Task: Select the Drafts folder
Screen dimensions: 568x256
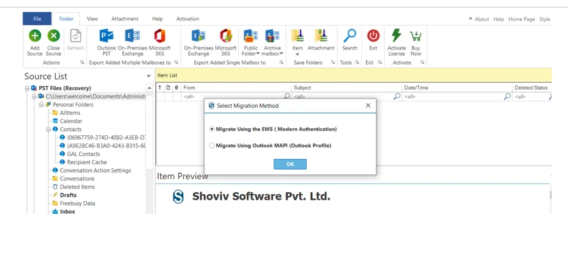Action: (x=68, y=195)
